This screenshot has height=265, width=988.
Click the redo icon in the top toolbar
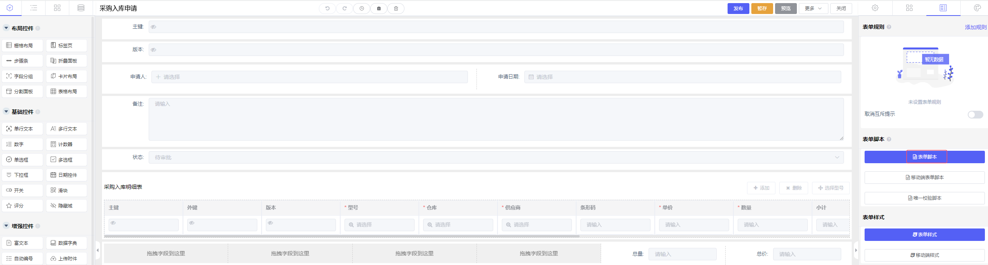pos(345,8)
